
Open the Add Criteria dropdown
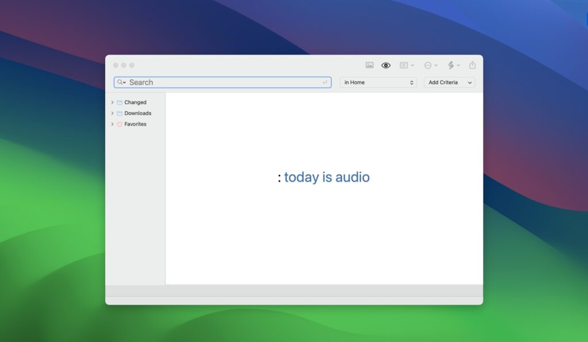[449, 82]
